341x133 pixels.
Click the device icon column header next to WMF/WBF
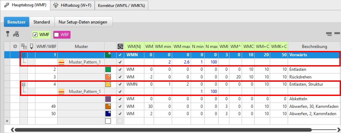[32, 46]
